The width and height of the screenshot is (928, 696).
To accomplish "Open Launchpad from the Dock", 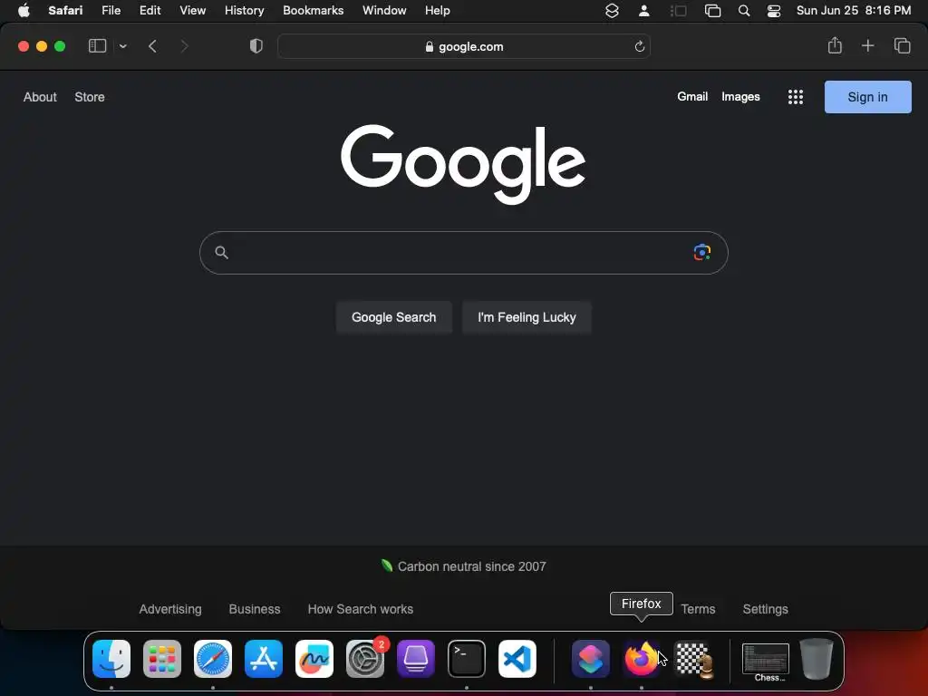I will click(x=162, y=659).
